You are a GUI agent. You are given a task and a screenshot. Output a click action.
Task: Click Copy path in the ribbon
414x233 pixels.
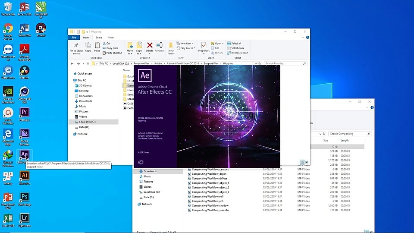[110, 48]
